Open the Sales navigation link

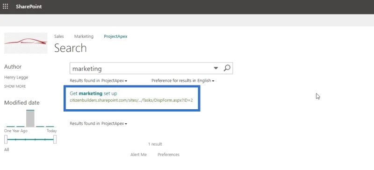coord(59,36)
